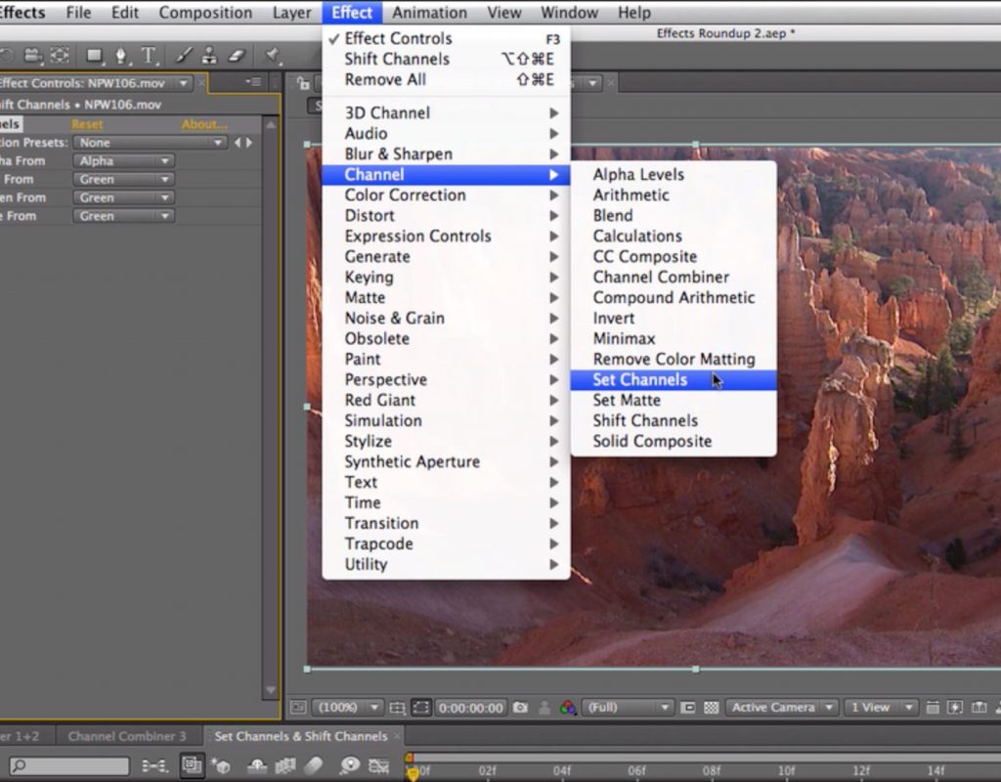Screen dimensions: 1001x782
Task: Open the Window menu in menu bar
Action: coord(569,13)
